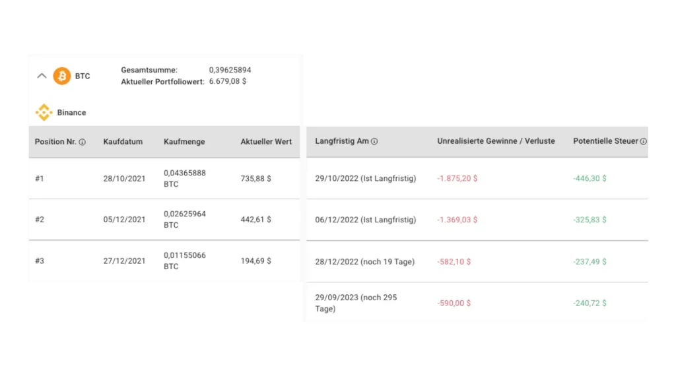Click the Binance exchange label

71,113
